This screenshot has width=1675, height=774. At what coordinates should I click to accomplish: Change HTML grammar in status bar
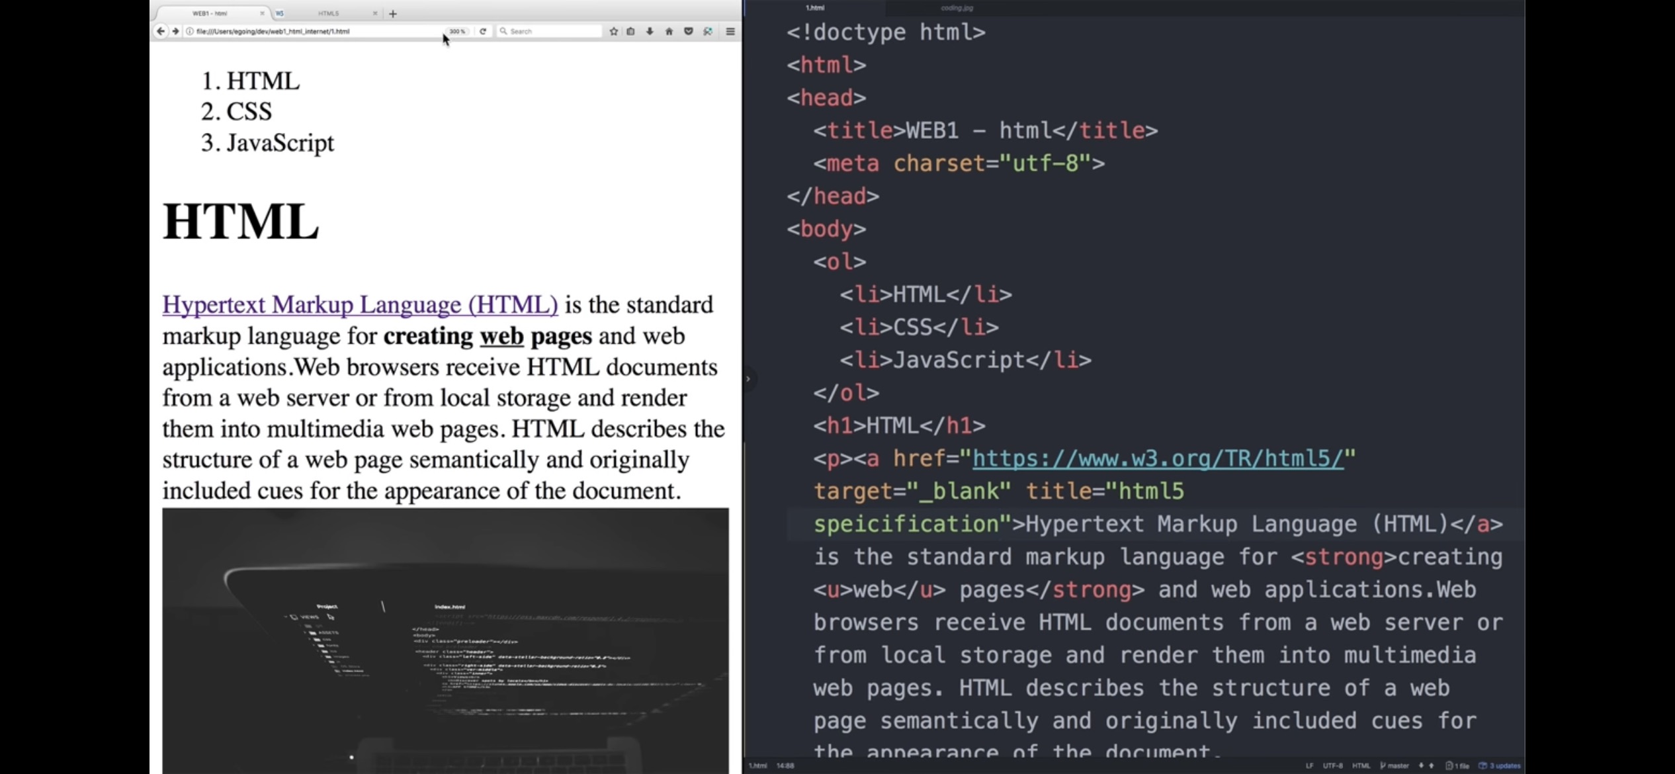tap(1361, 765)
